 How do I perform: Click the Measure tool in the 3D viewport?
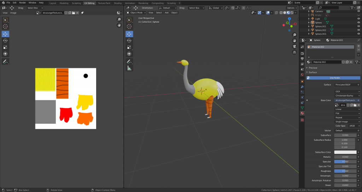[129, 68]
